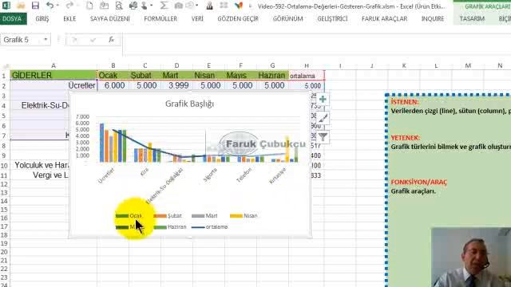
Task: Click the Name Box showing Grafik 5
Action: point(22,40)
